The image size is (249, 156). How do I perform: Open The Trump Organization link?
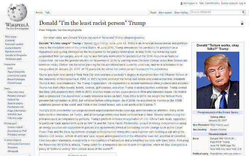(91, 83)
